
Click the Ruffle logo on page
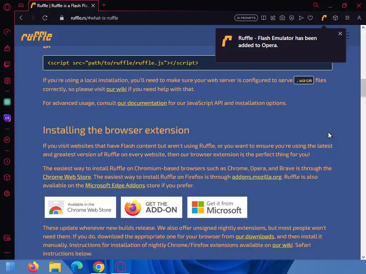point(37,36)
